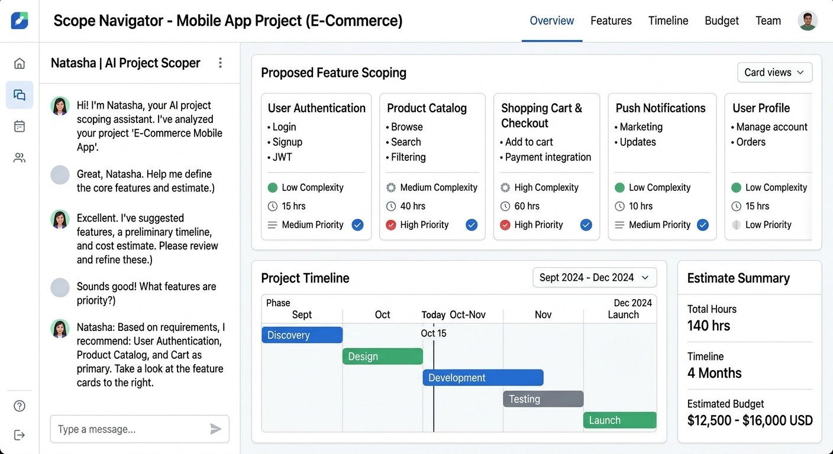
Task: Toggle the Product Catalog selection checkmark
Action: (472, 225)
